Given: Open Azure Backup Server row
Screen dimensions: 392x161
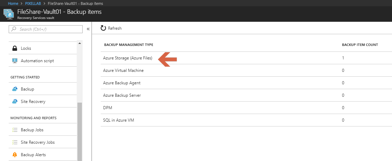Looking at the screenshot, I should [122, 95].
